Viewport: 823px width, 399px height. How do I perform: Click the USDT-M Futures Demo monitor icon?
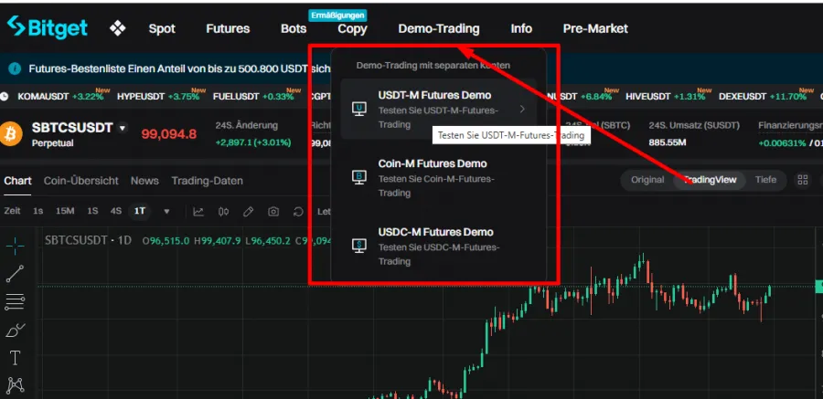point(359,109)
